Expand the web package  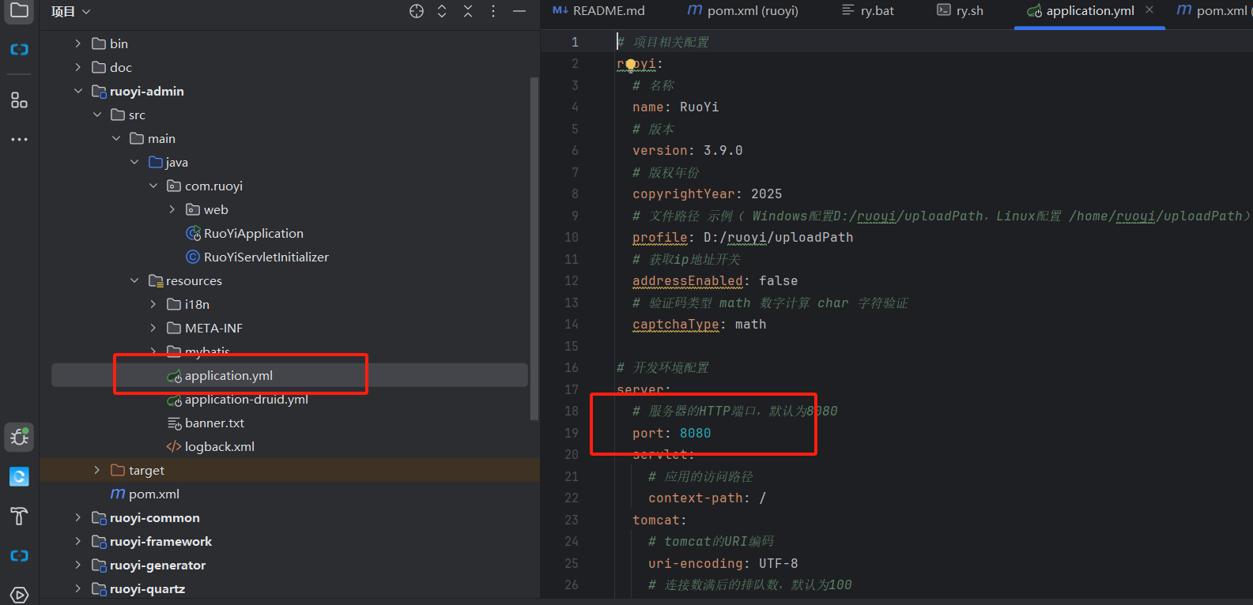tap(172, 209)
